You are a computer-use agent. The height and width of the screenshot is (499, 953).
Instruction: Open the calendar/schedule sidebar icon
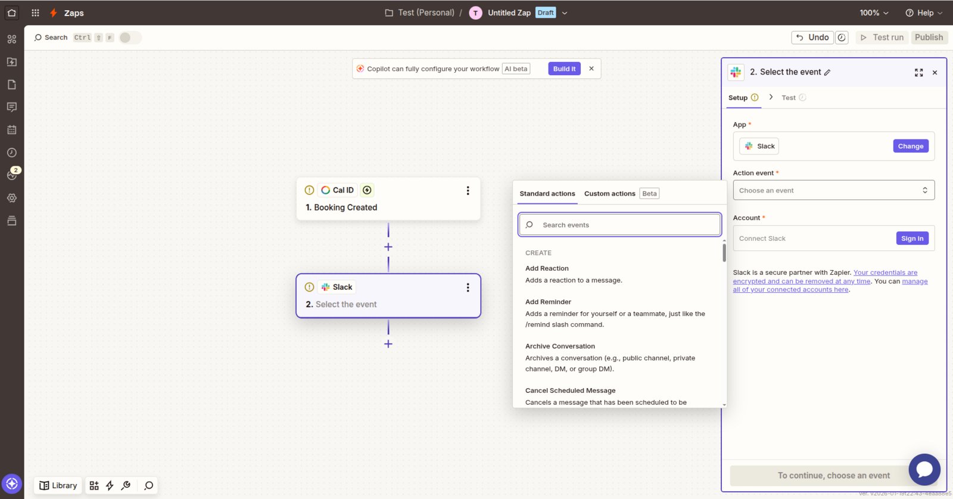tap(11, 130)
